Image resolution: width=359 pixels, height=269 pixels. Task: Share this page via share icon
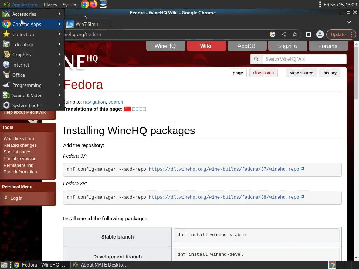pos(283,34)
